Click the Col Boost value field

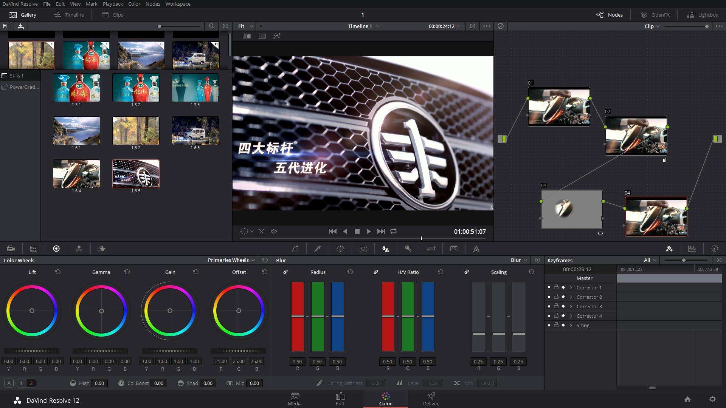tap(159, 383)
